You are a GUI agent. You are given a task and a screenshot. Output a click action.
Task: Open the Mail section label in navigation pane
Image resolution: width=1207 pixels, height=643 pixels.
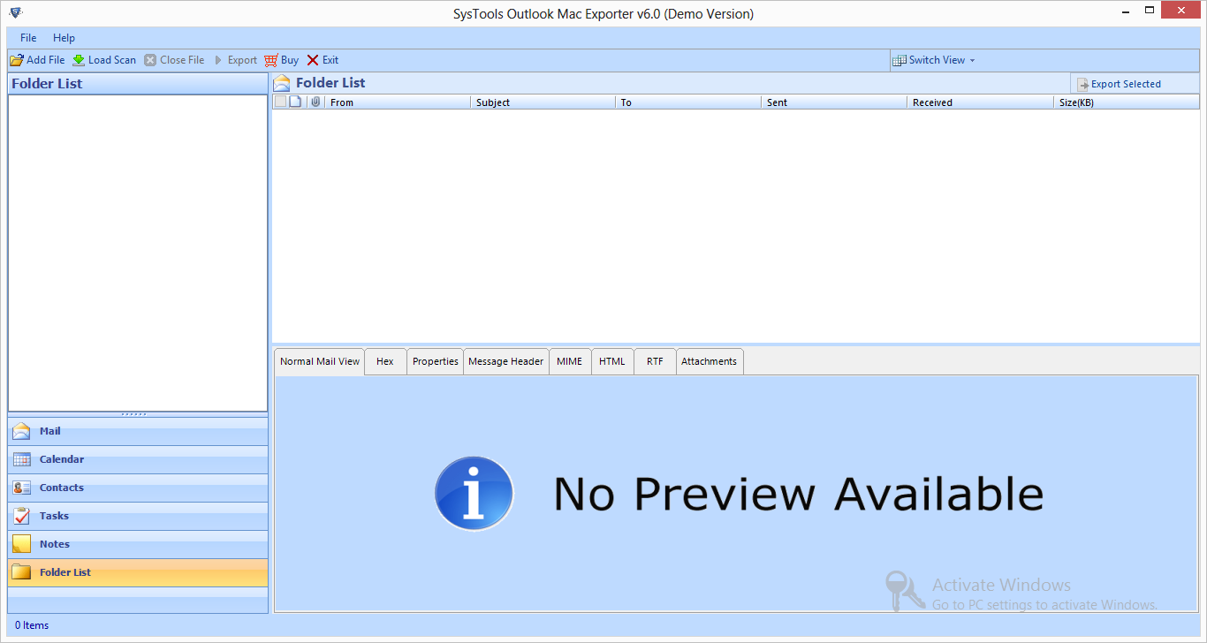point(50,431)
